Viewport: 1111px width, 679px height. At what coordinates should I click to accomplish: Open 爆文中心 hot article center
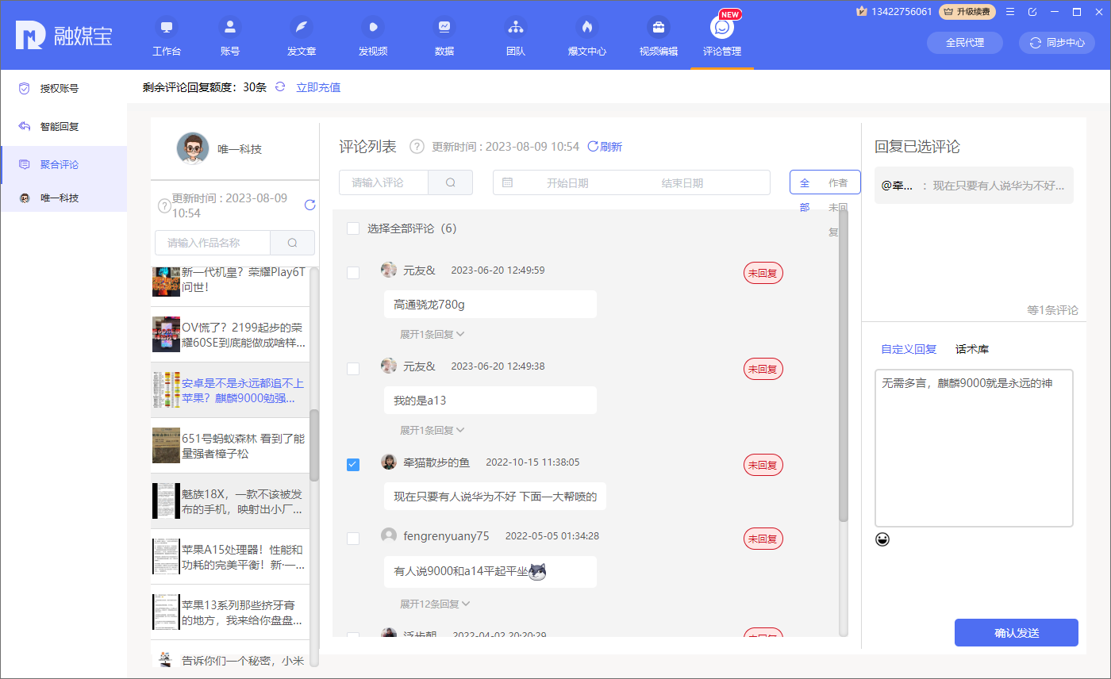coord(587,36)
